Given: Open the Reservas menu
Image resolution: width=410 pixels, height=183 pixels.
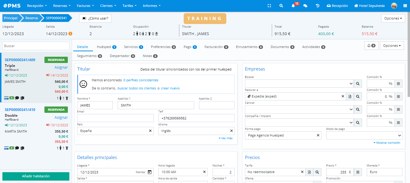Looking at the screenshot, I should (62, 6).
